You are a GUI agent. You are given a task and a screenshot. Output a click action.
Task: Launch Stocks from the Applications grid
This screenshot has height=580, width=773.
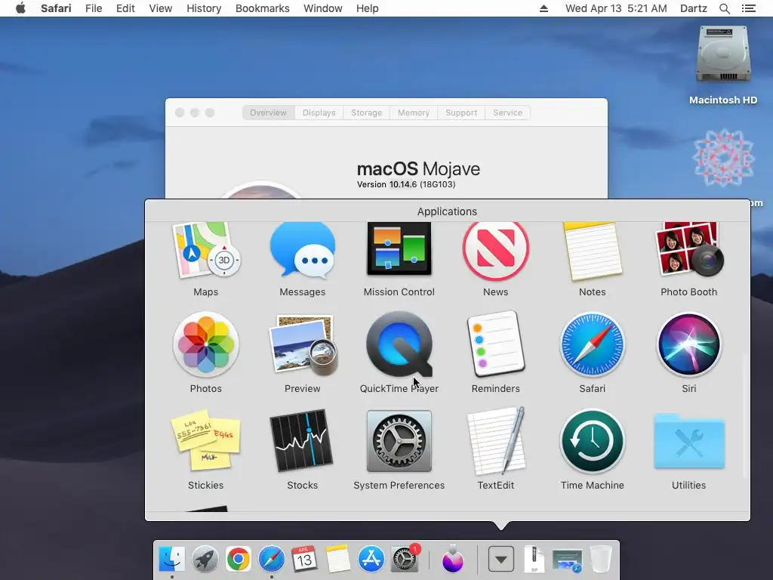point(302,440)
